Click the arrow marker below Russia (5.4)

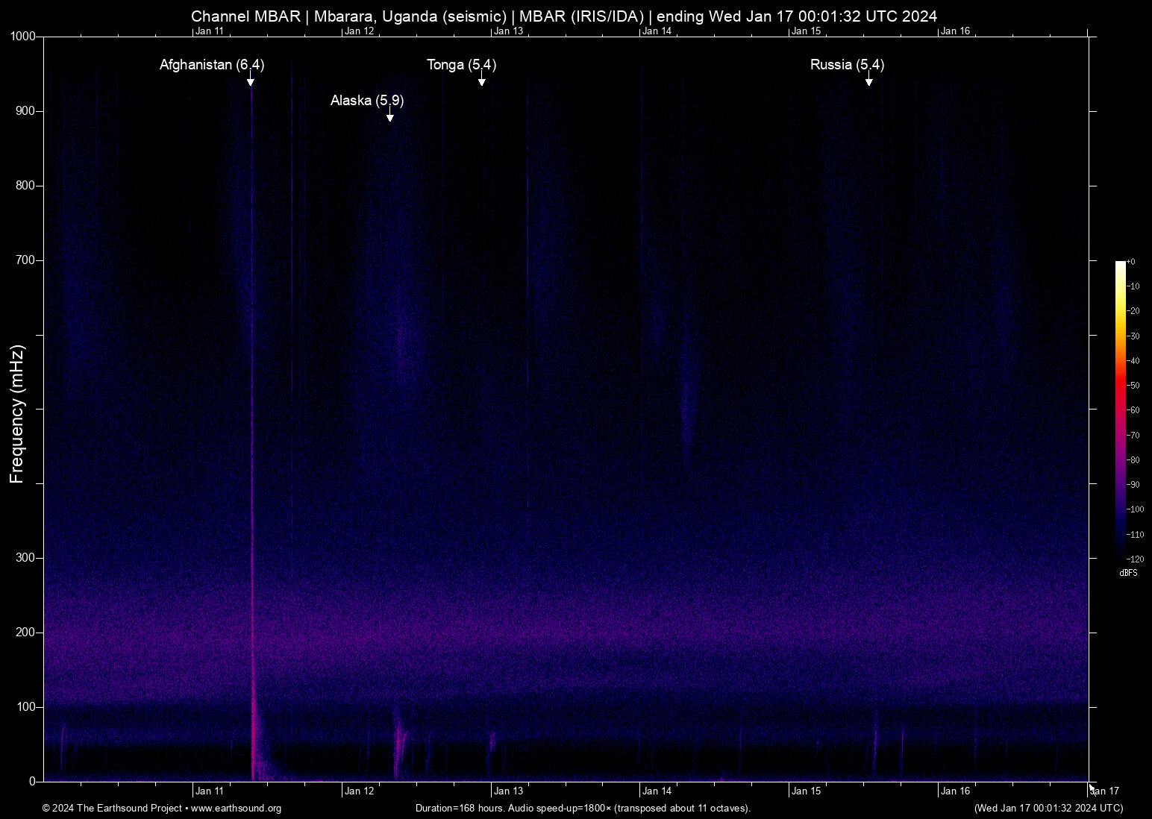pos(868,81)
